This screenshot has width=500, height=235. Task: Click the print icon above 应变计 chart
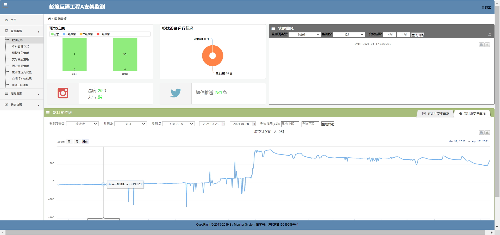click(x=481, y=133)
